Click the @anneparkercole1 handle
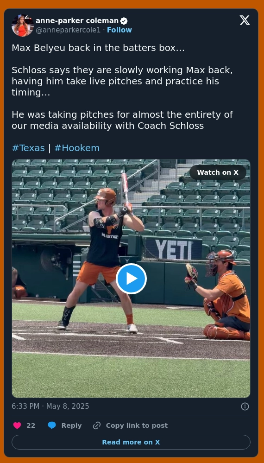Viewport: 264px width, 463px height. point(68,30)
